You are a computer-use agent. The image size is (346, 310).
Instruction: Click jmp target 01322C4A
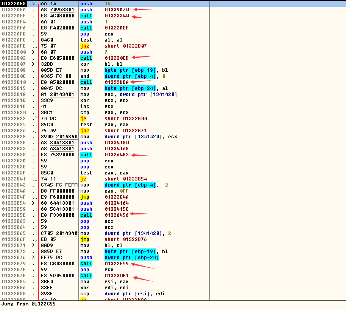tap(117, 197)
